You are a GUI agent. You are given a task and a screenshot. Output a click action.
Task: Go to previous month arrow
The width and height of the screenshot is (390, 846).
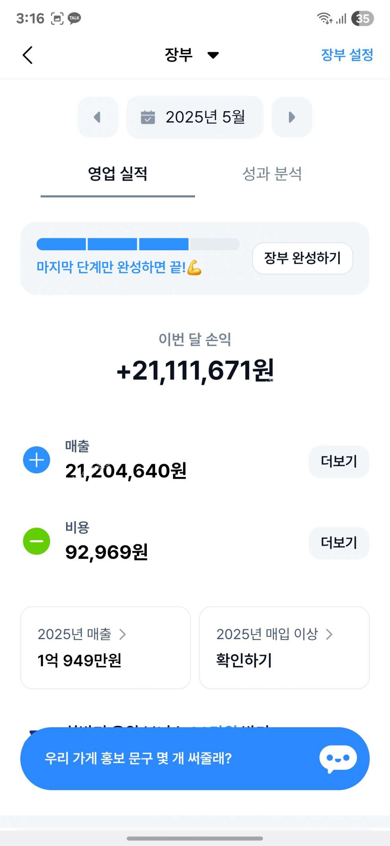pyautogui.click(x=98, y=117)
